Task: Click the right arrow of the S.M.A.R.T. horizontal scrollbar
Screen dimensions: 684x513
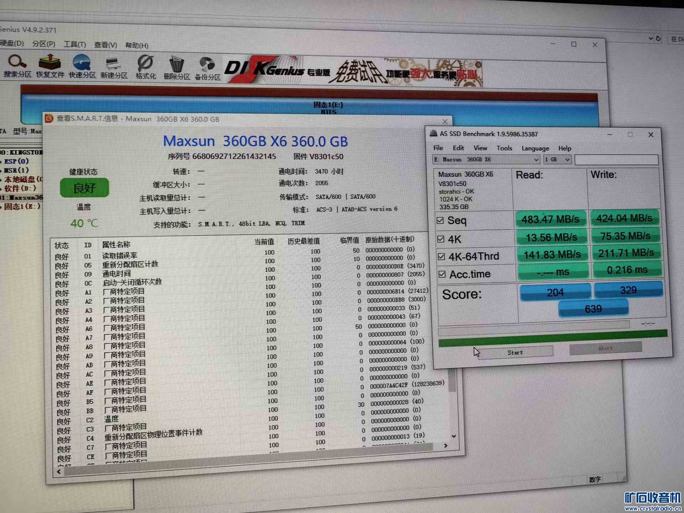Action: tap(445, 445)
